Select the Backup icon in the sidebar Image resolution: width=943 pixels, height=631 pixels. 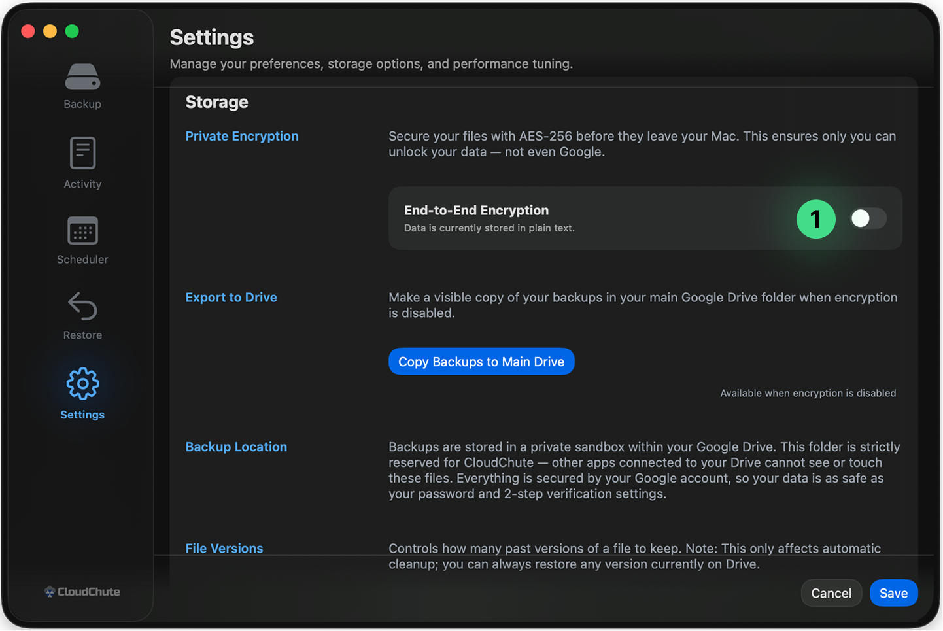coord(82,77)
